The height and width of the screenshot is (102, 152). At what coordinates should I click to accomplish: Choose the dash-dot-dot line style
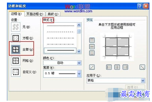coord(60,44)
